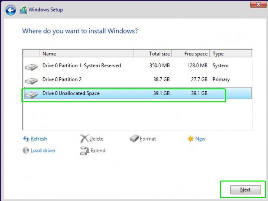
Task: Click the 128.0 MB free space value
Action: click(x=198, y=65)
